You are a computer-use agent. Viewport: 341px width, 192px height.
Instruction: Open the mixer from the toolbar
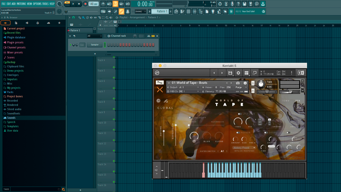194,11
